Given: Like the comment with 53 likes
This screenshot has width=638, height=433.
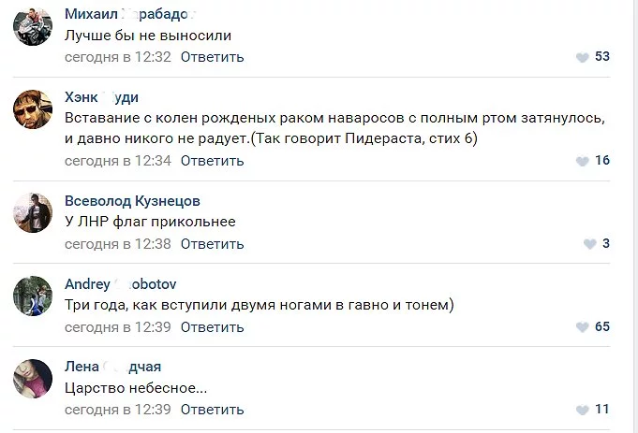Looking at the screenshot, I should point(582,57).
